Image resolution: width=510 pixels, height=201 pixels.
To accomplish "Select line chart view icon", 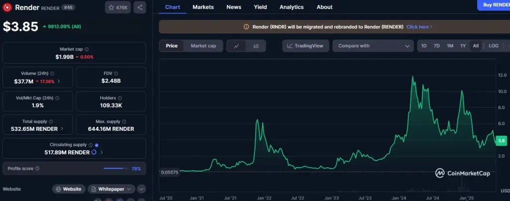I will 237,46.
